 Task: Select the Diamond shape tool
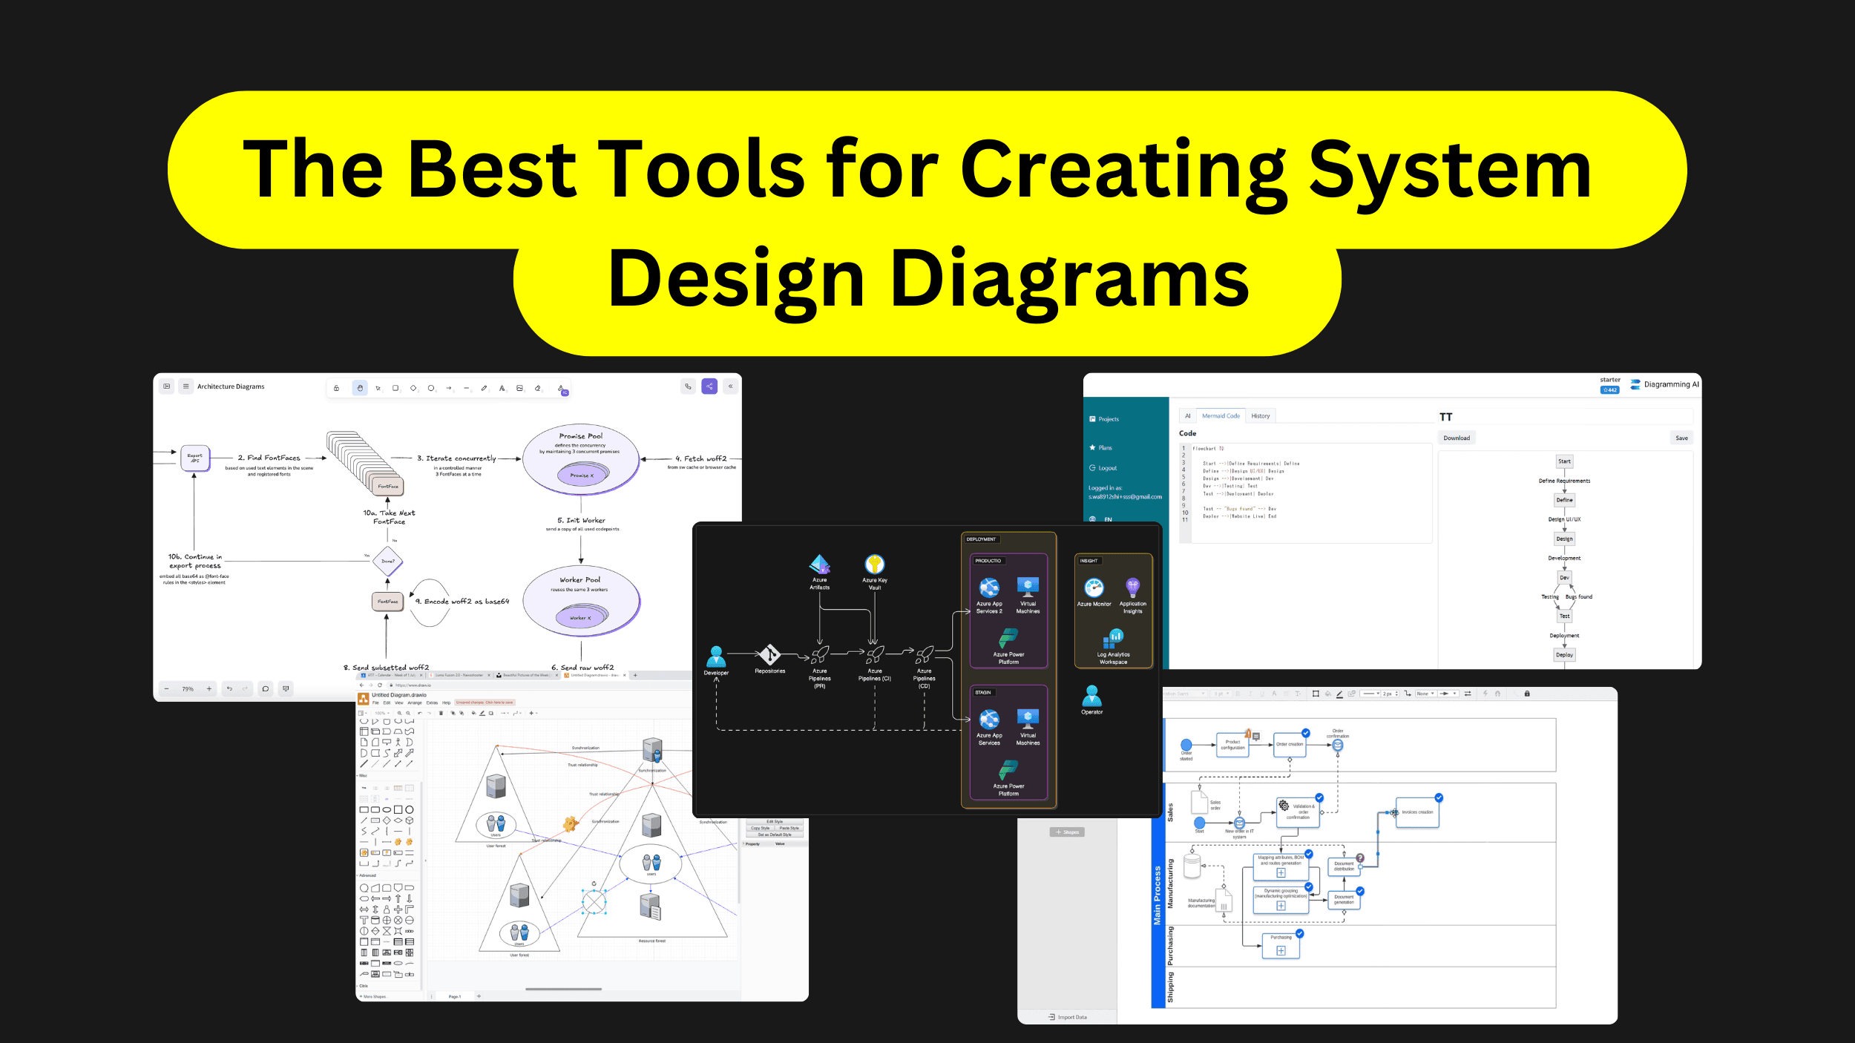pos(413,388)
